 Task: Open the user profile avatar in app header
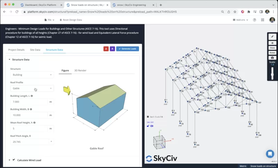point(272,20)
